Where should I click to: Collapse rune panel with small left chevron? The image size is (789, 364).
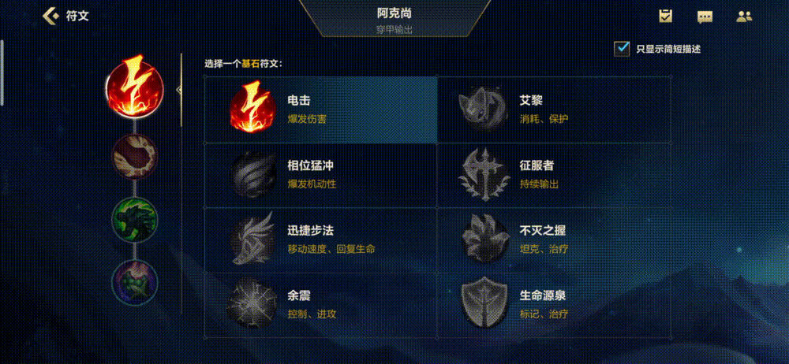click(x=178, y=90)
